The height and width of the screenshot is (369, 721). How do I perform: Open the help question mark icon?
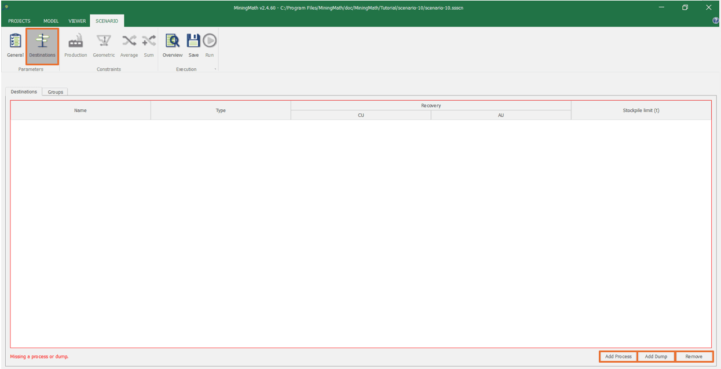point(715,21)
